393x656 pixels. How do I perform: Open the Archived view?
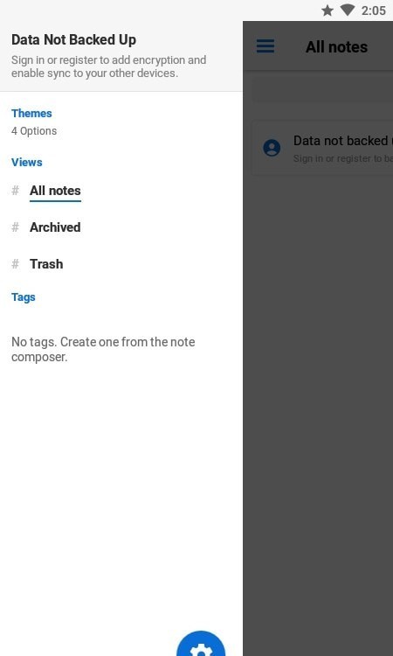[55, 227]
